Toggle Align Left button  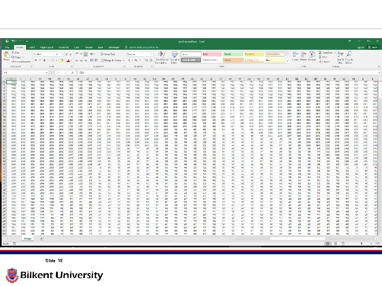[x=77, y=60]
